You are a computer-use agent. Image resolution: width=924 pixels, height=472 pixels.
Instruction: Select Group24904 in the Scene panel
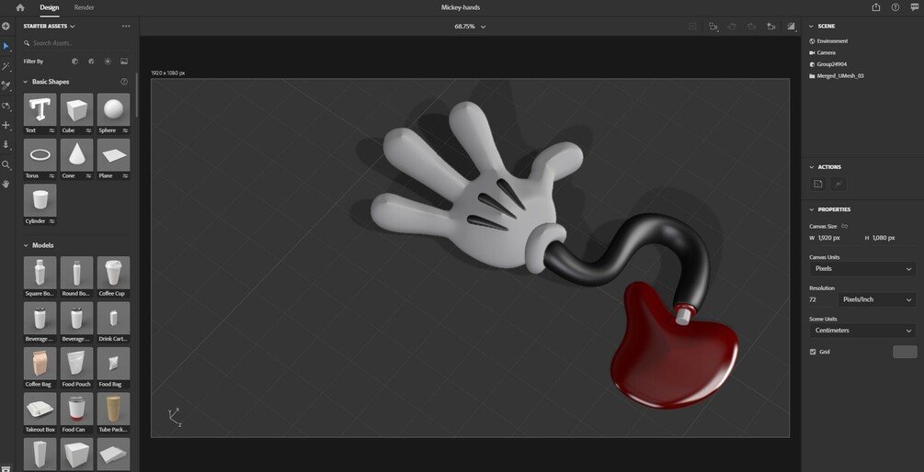tap(831, 64)
